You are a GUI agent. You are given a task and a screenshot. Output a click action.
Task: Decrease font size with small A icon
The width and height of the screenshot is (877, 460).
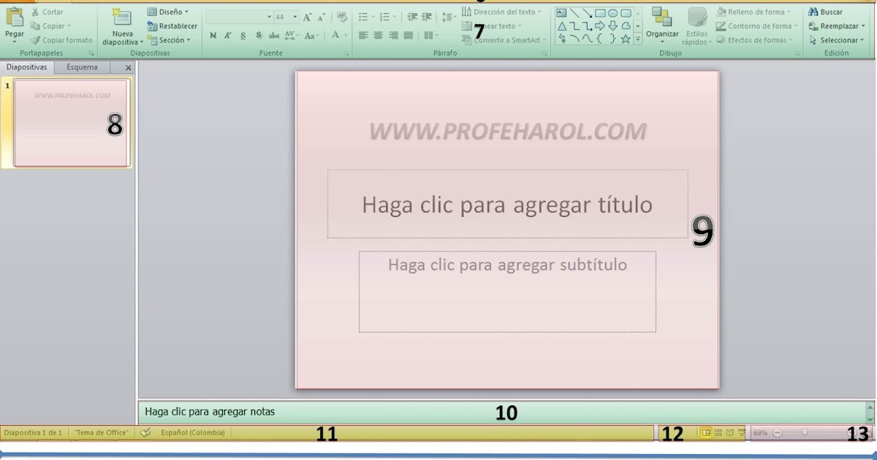[x=322, y=17]
